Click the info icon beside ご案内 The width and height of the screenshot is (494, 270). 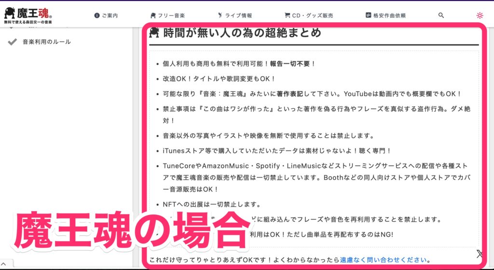(x=96, y=15)
